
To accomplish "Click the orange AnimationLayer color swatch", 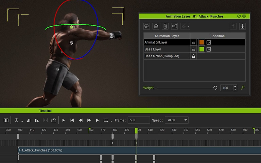I will tap(202, 42).
